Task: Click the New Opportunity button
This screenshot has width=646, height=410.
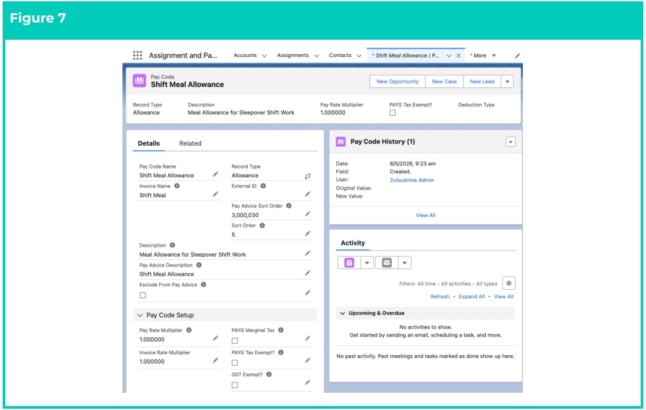Action: [397, 81]
